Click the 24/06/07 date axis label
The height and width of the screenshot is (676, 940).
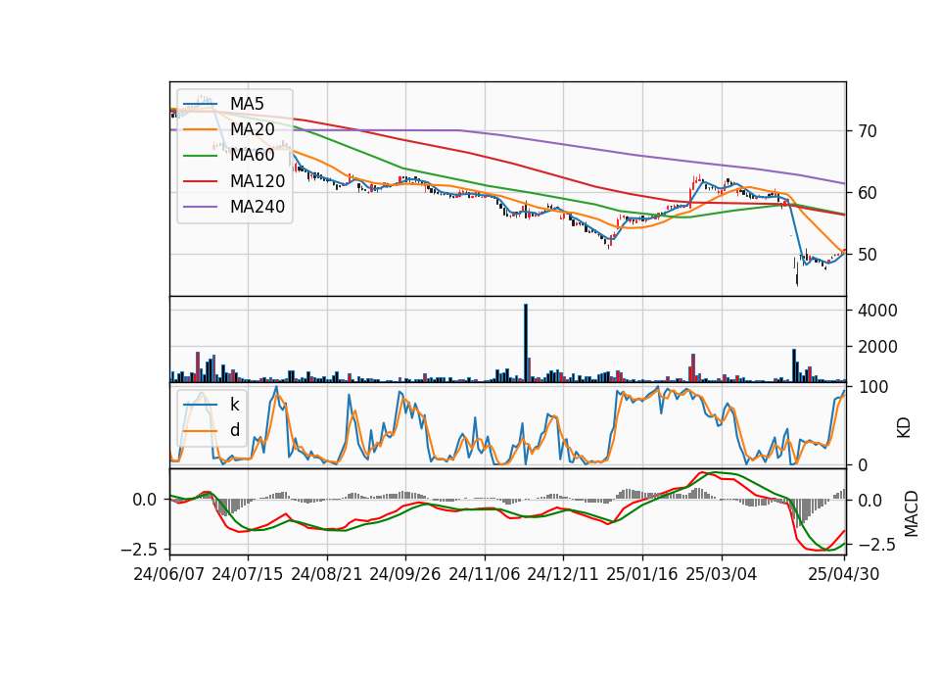click(x=169, y=574)
